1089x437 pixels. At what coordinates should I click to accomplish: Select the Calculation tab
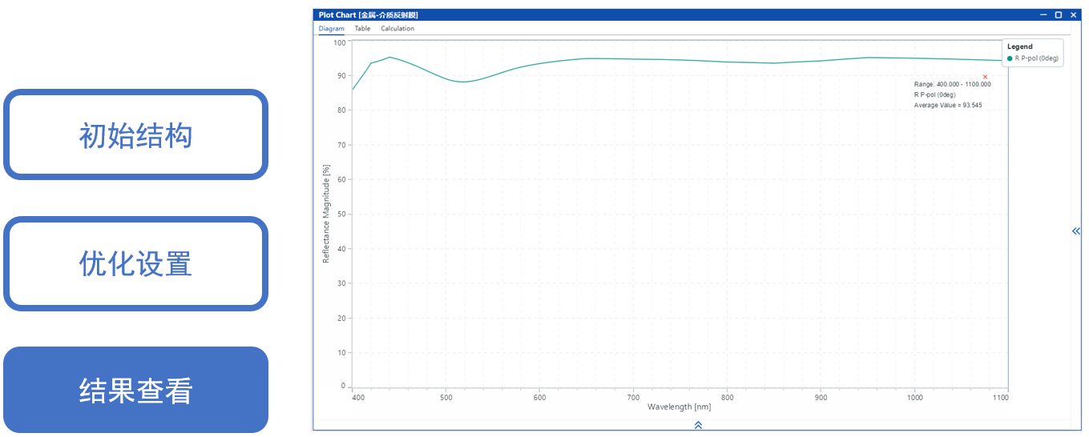click(x=397, y=29)
